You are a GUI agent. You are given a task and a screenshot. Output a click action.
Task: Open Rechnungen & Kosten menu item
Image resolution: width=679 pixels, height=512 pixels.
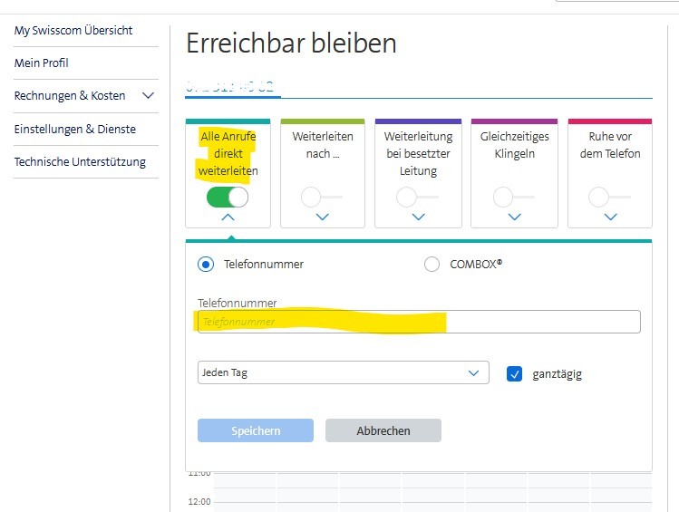tap(70, 96)
